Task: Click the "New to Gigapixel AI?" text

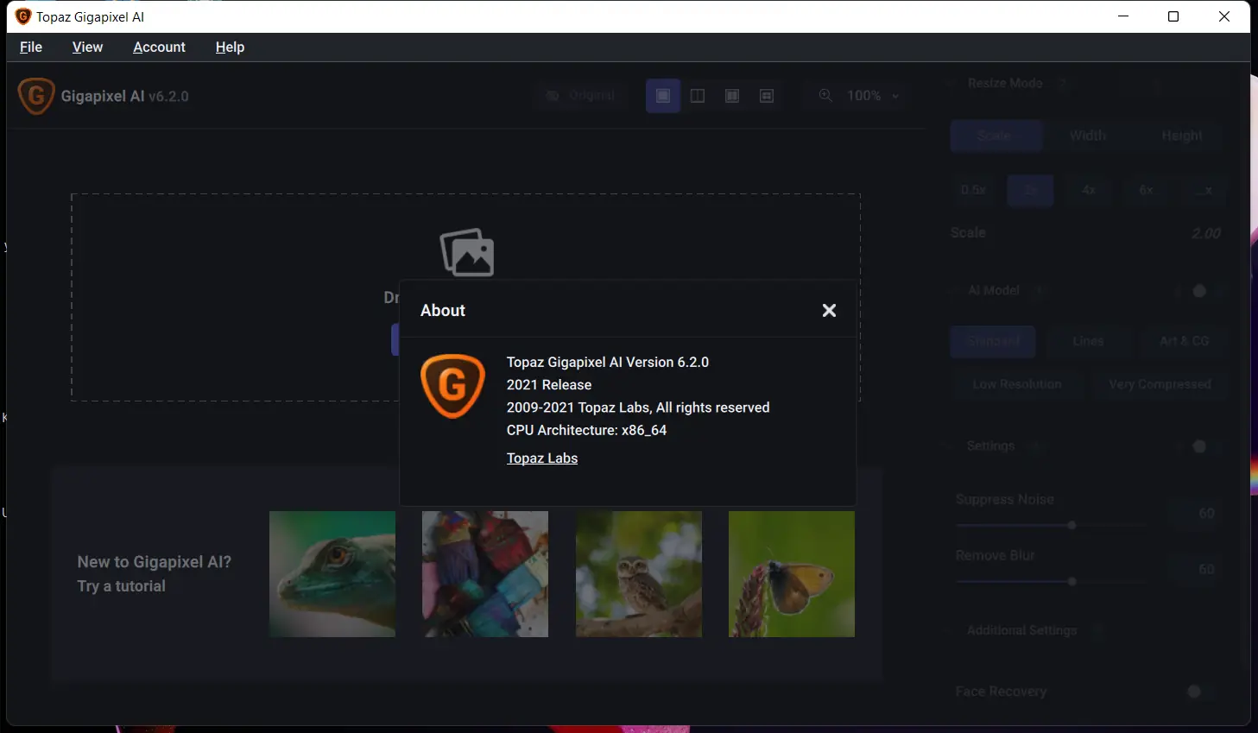Action: pos(155,562)
